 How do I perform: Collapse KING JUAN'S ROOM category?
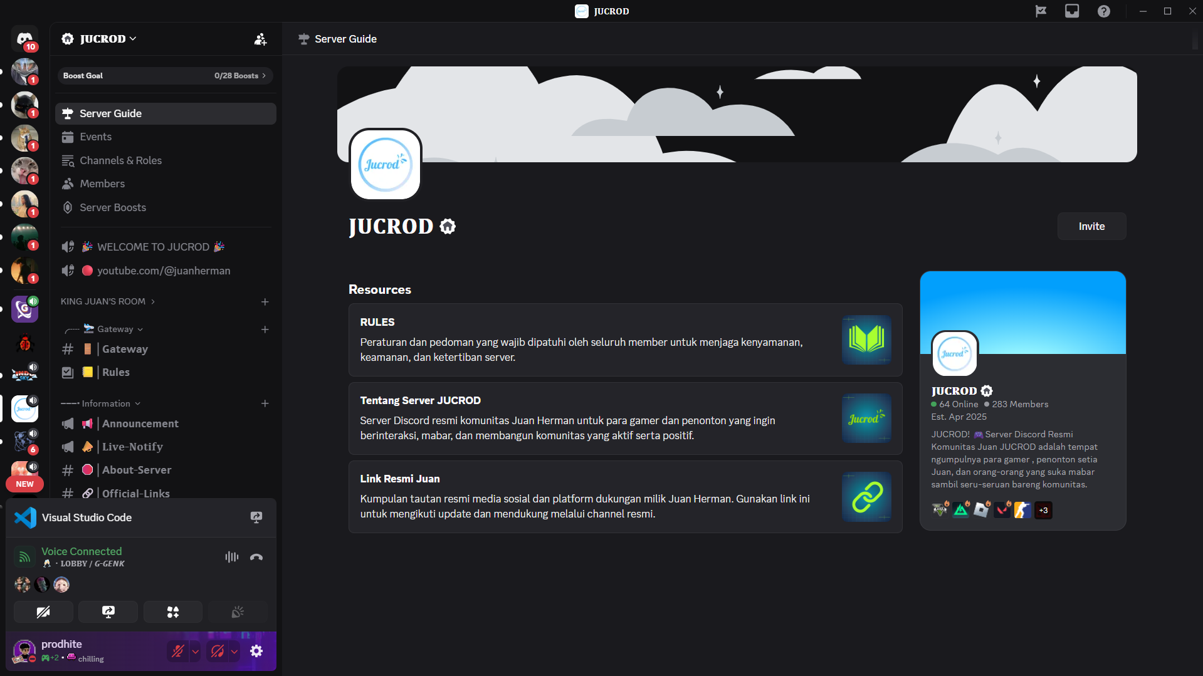(x=107, y=301)
